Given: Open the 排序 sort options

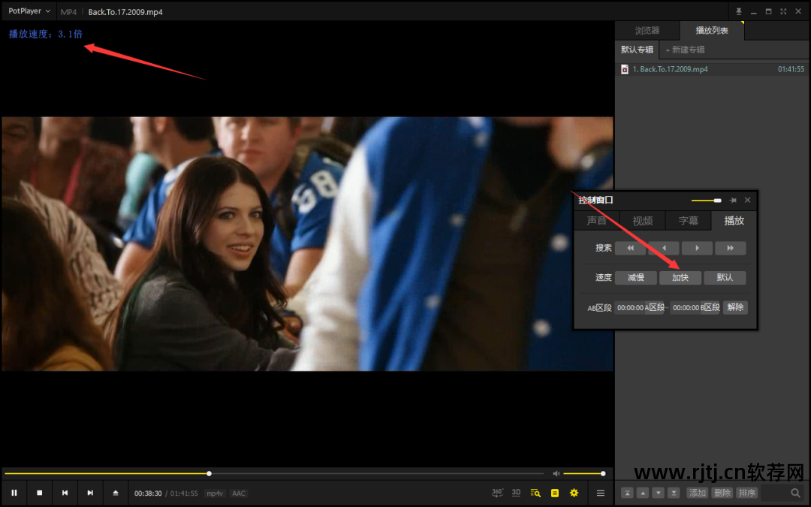Looking at the screenshot, I should click(x=747, y=493).
